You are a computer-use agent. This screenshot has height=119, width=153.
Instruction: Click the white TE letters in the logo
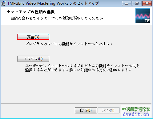pyautogui.click(x=147, y=21)
